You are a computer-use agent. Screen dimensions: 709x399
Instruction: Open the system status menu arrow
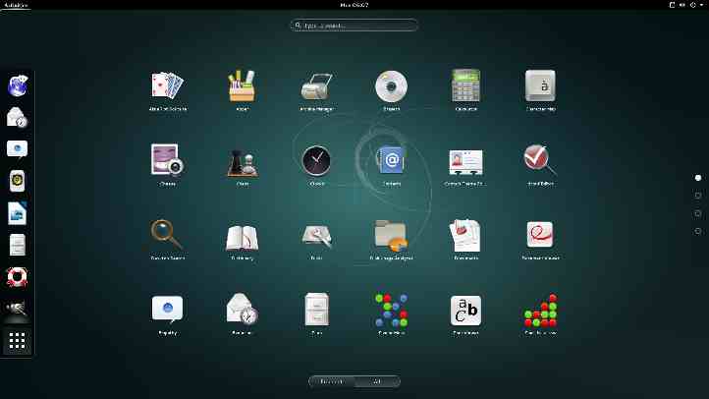coord(700,5)
